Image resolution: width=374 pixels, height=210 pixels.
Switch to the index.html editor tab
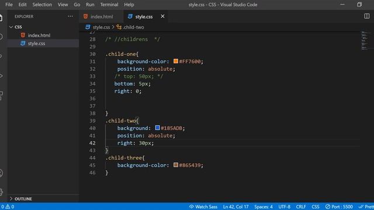[x=101, y=16]
